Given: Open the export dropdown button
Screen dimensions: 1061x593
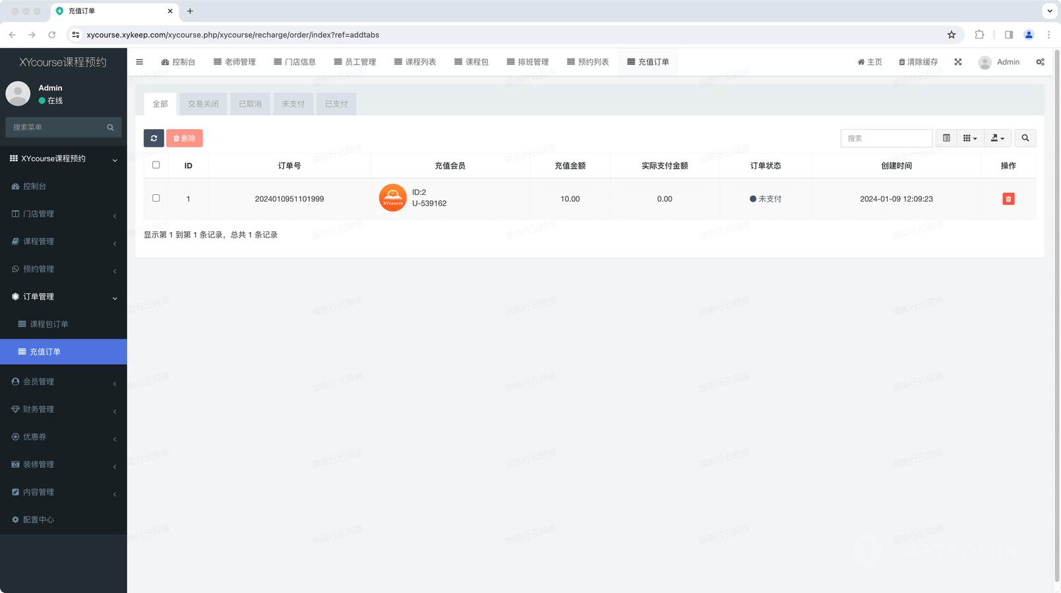Looking at the screenshot, I should point(997,138).
